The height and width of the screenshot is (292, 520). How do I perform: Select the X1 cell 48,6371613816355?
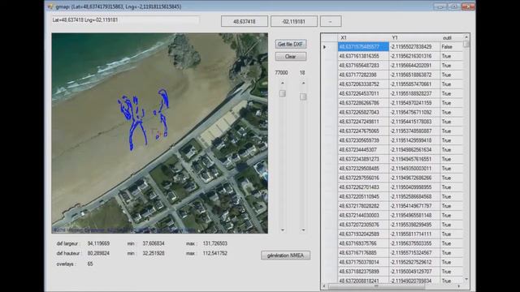coord(363,56)
